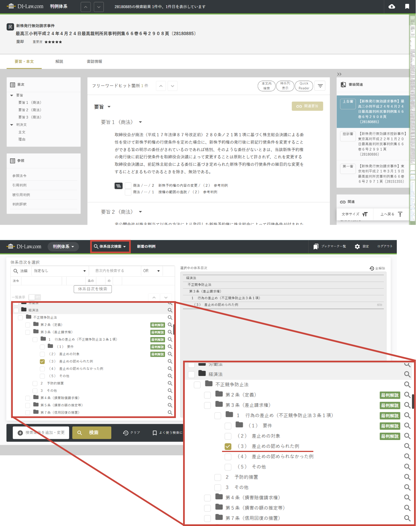
Task: Uncheck （３）差止めの認められた例
Action: (x=42, y=362)
